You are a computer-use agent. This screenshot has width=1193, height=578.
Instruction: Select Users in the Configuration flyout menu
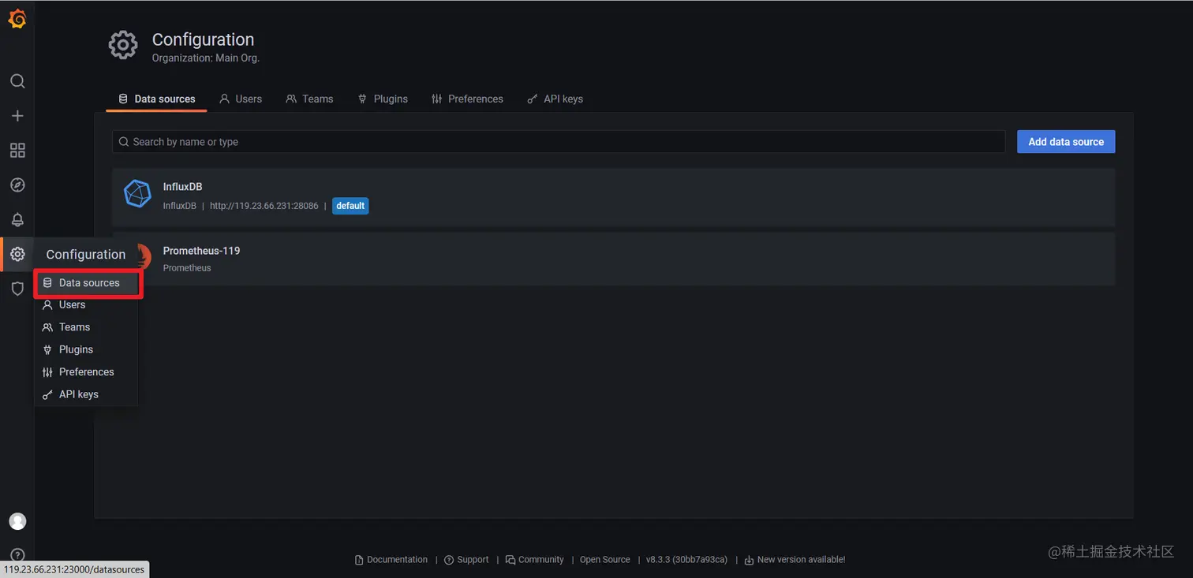point(86,304)
